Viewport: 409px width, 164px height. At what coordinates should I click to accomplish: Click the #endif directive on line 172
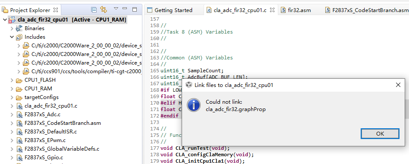170,116
